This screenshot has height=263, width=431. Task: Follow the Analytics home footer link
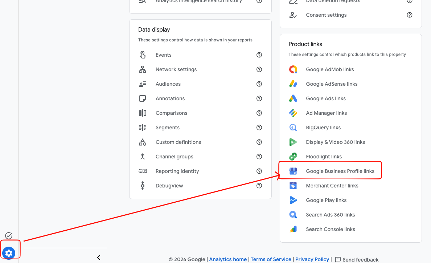(228, 259)
